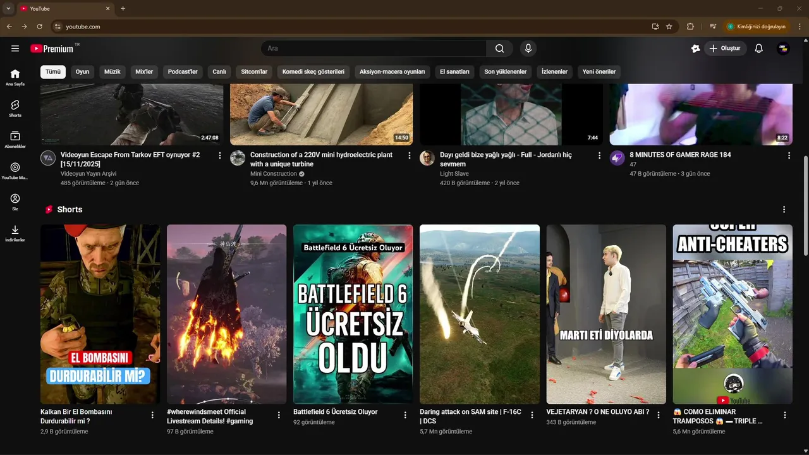Bookmark this page with star icon
809x455 pixels.
tap(669, 27)
